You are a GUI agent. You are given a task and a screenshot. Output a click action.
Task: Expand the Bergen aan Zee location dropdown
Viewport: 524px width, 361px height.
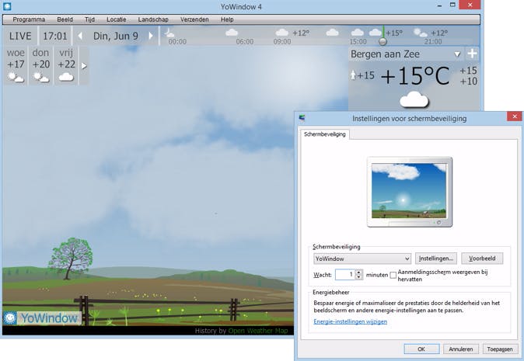tap(457, 54)
